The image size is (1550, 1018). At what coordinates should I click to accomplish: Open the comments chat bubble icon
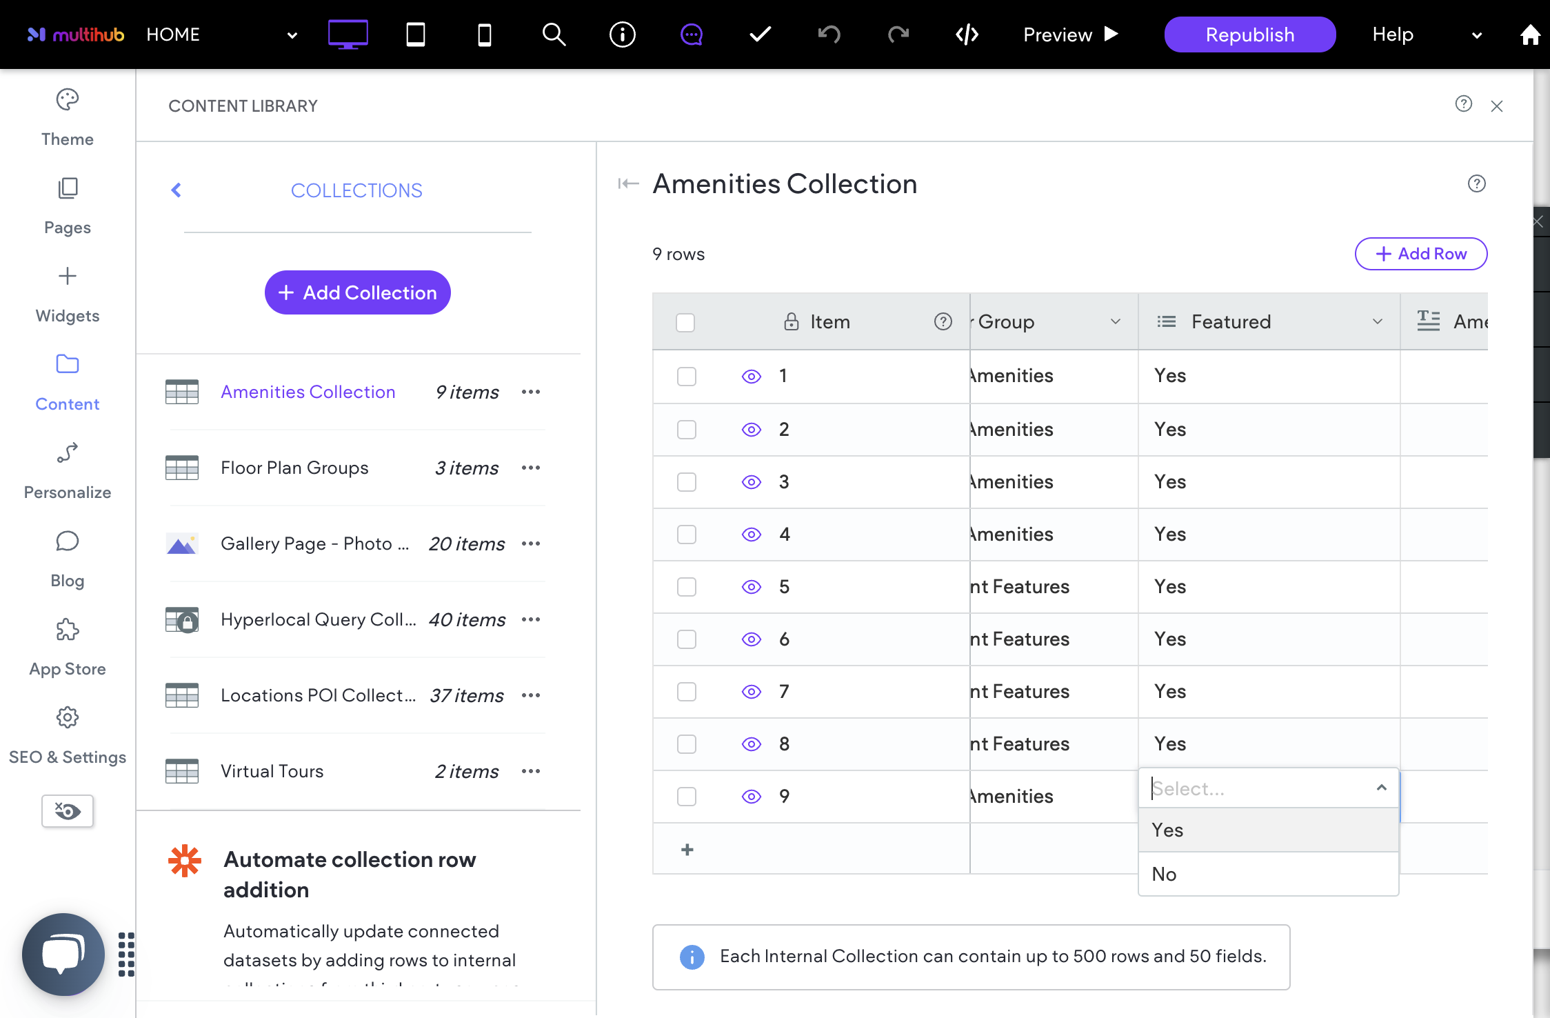pyautogui.click(x=692, y=34)
